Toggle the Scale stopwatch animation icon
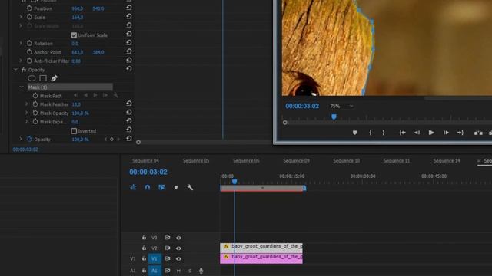The width and height of the screenshot is (492, 276). click(29, 17)
